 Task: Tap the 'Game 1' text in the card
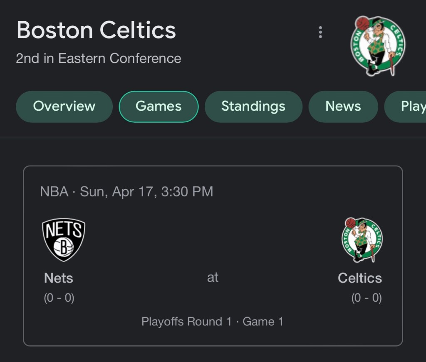click(x=263, y=322)
